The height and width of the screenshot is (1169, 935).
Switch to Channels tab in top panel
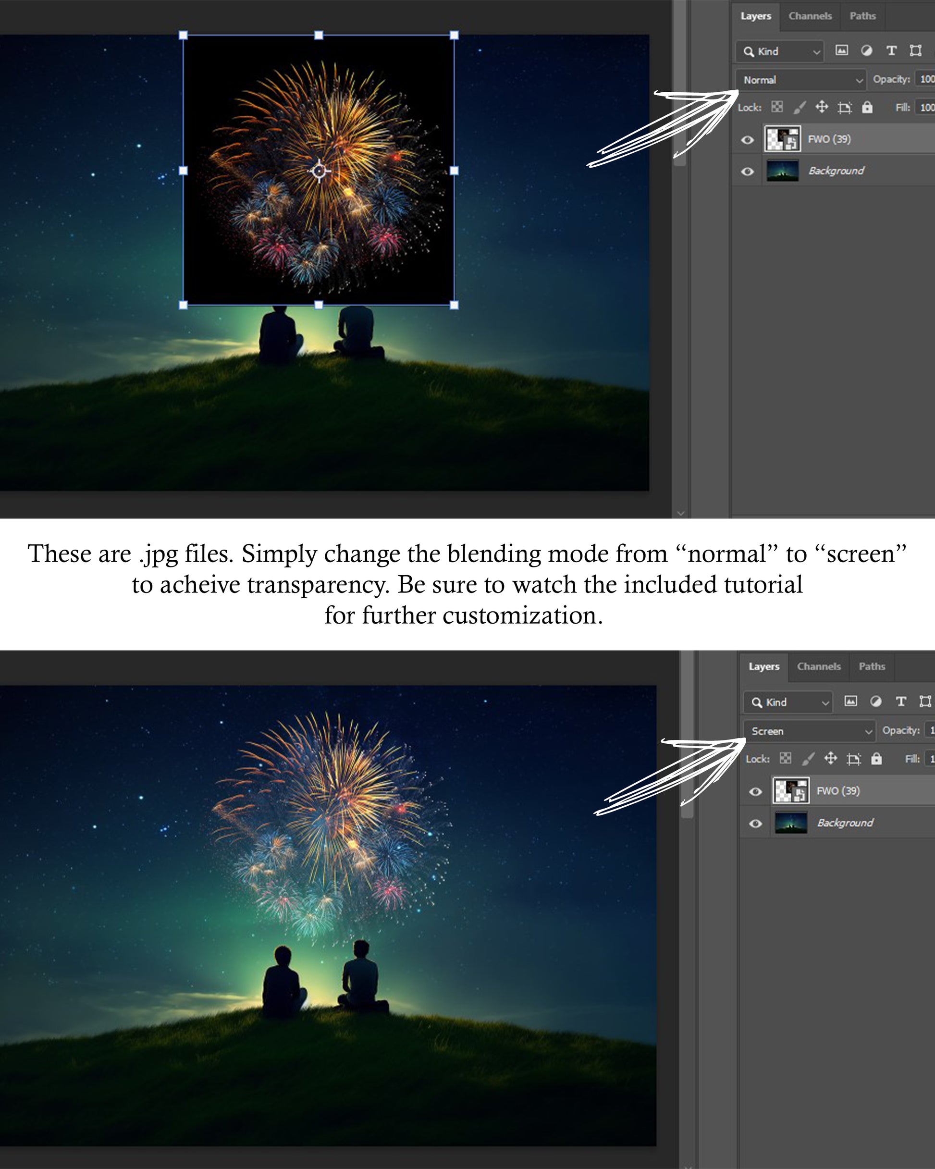point(810,16)
